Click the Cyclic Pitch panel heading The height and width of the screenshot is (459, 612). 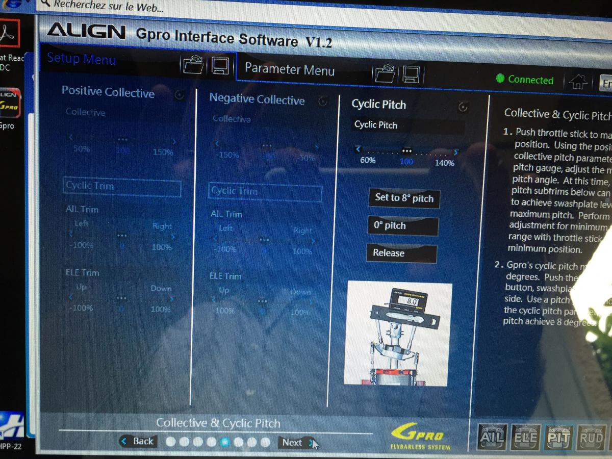tap(379, 105)
